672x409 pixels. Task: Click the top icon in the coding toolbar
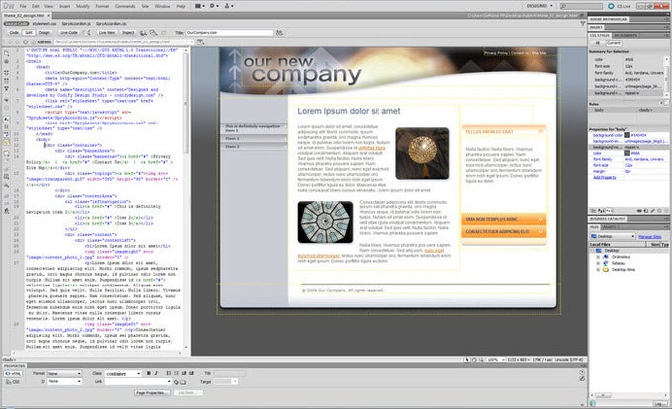7,54
